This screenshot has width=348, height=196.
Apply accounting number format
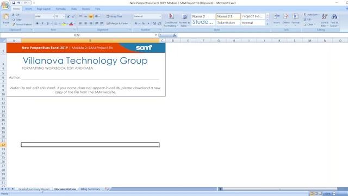136,23
